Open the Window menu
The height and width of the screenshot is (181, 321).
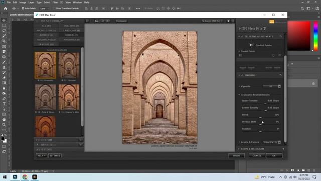[77, 3]
